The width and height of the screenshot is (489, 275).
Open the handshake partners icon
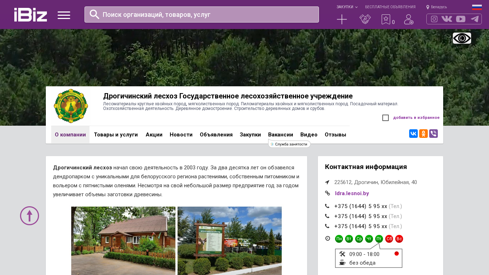coord(365,19)
